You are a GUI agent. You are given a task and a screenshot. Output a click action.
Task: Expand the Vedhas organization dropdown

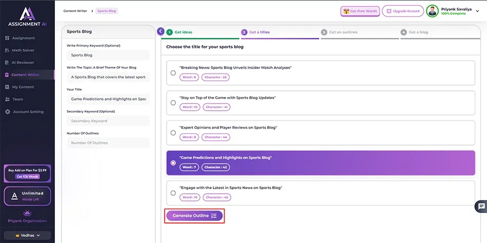point(27,235)
